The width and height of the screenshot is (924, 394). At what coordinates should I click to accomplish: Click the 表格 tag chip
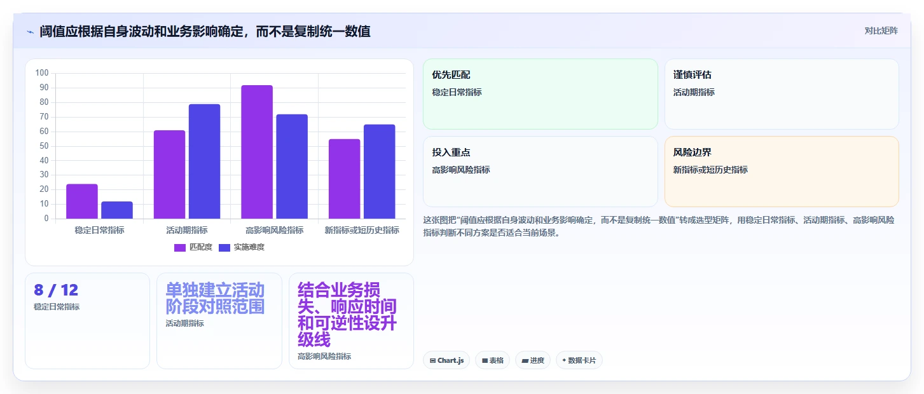tap(493, 360)
